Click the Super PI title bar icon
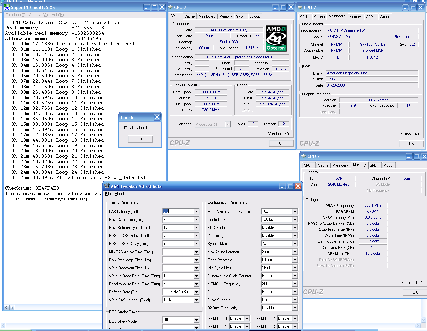427x331 pixels. pyautogui.click(x=7, y=7)
